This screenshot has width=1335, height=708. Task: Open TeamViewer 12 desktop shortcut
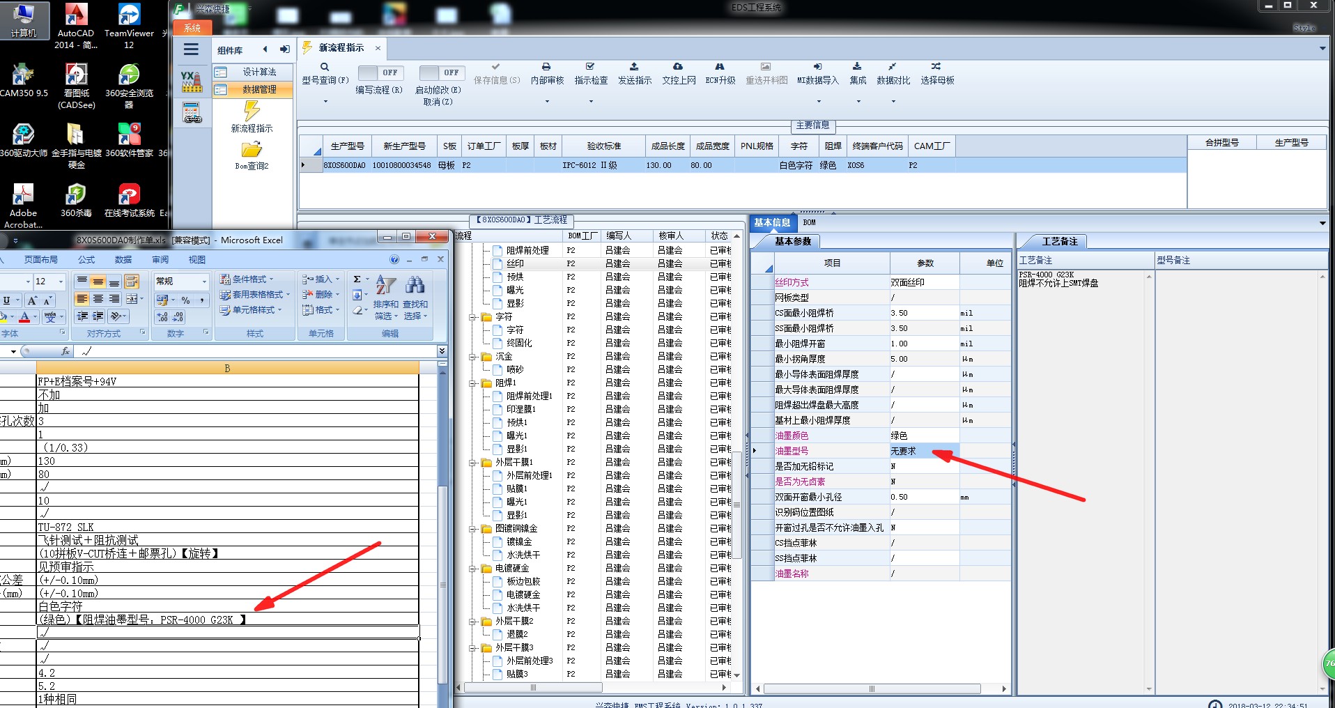(x=129, y=26)
